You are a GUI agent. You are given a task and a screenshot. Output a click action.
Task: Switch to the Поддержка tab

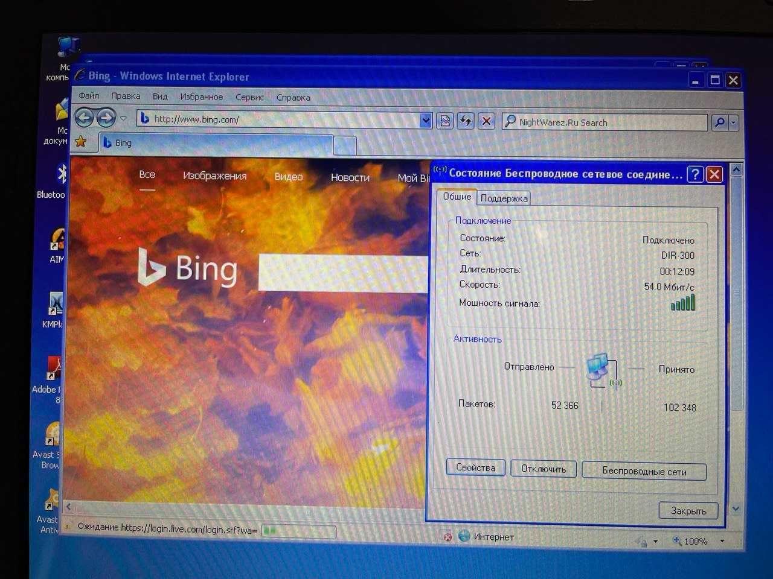pos(504,198)
